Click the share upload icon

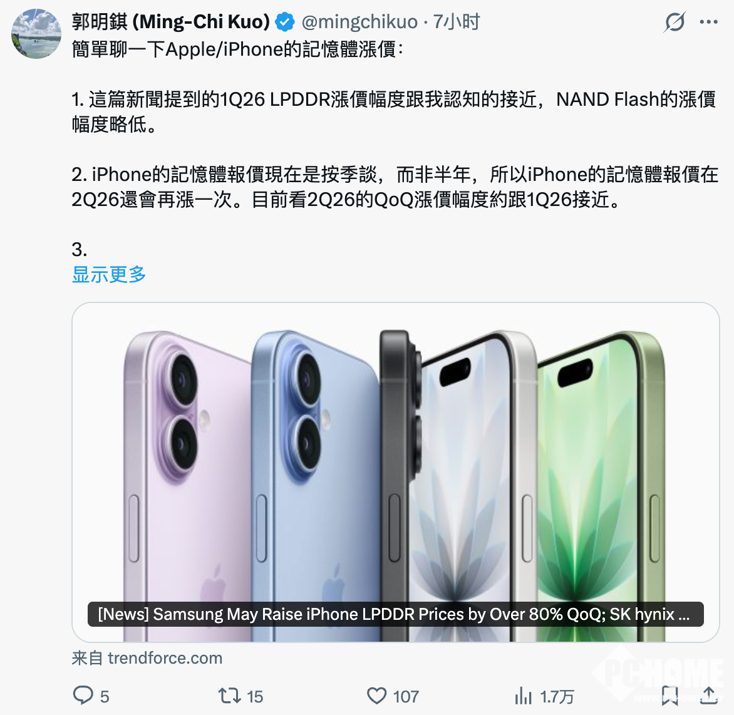709,696
